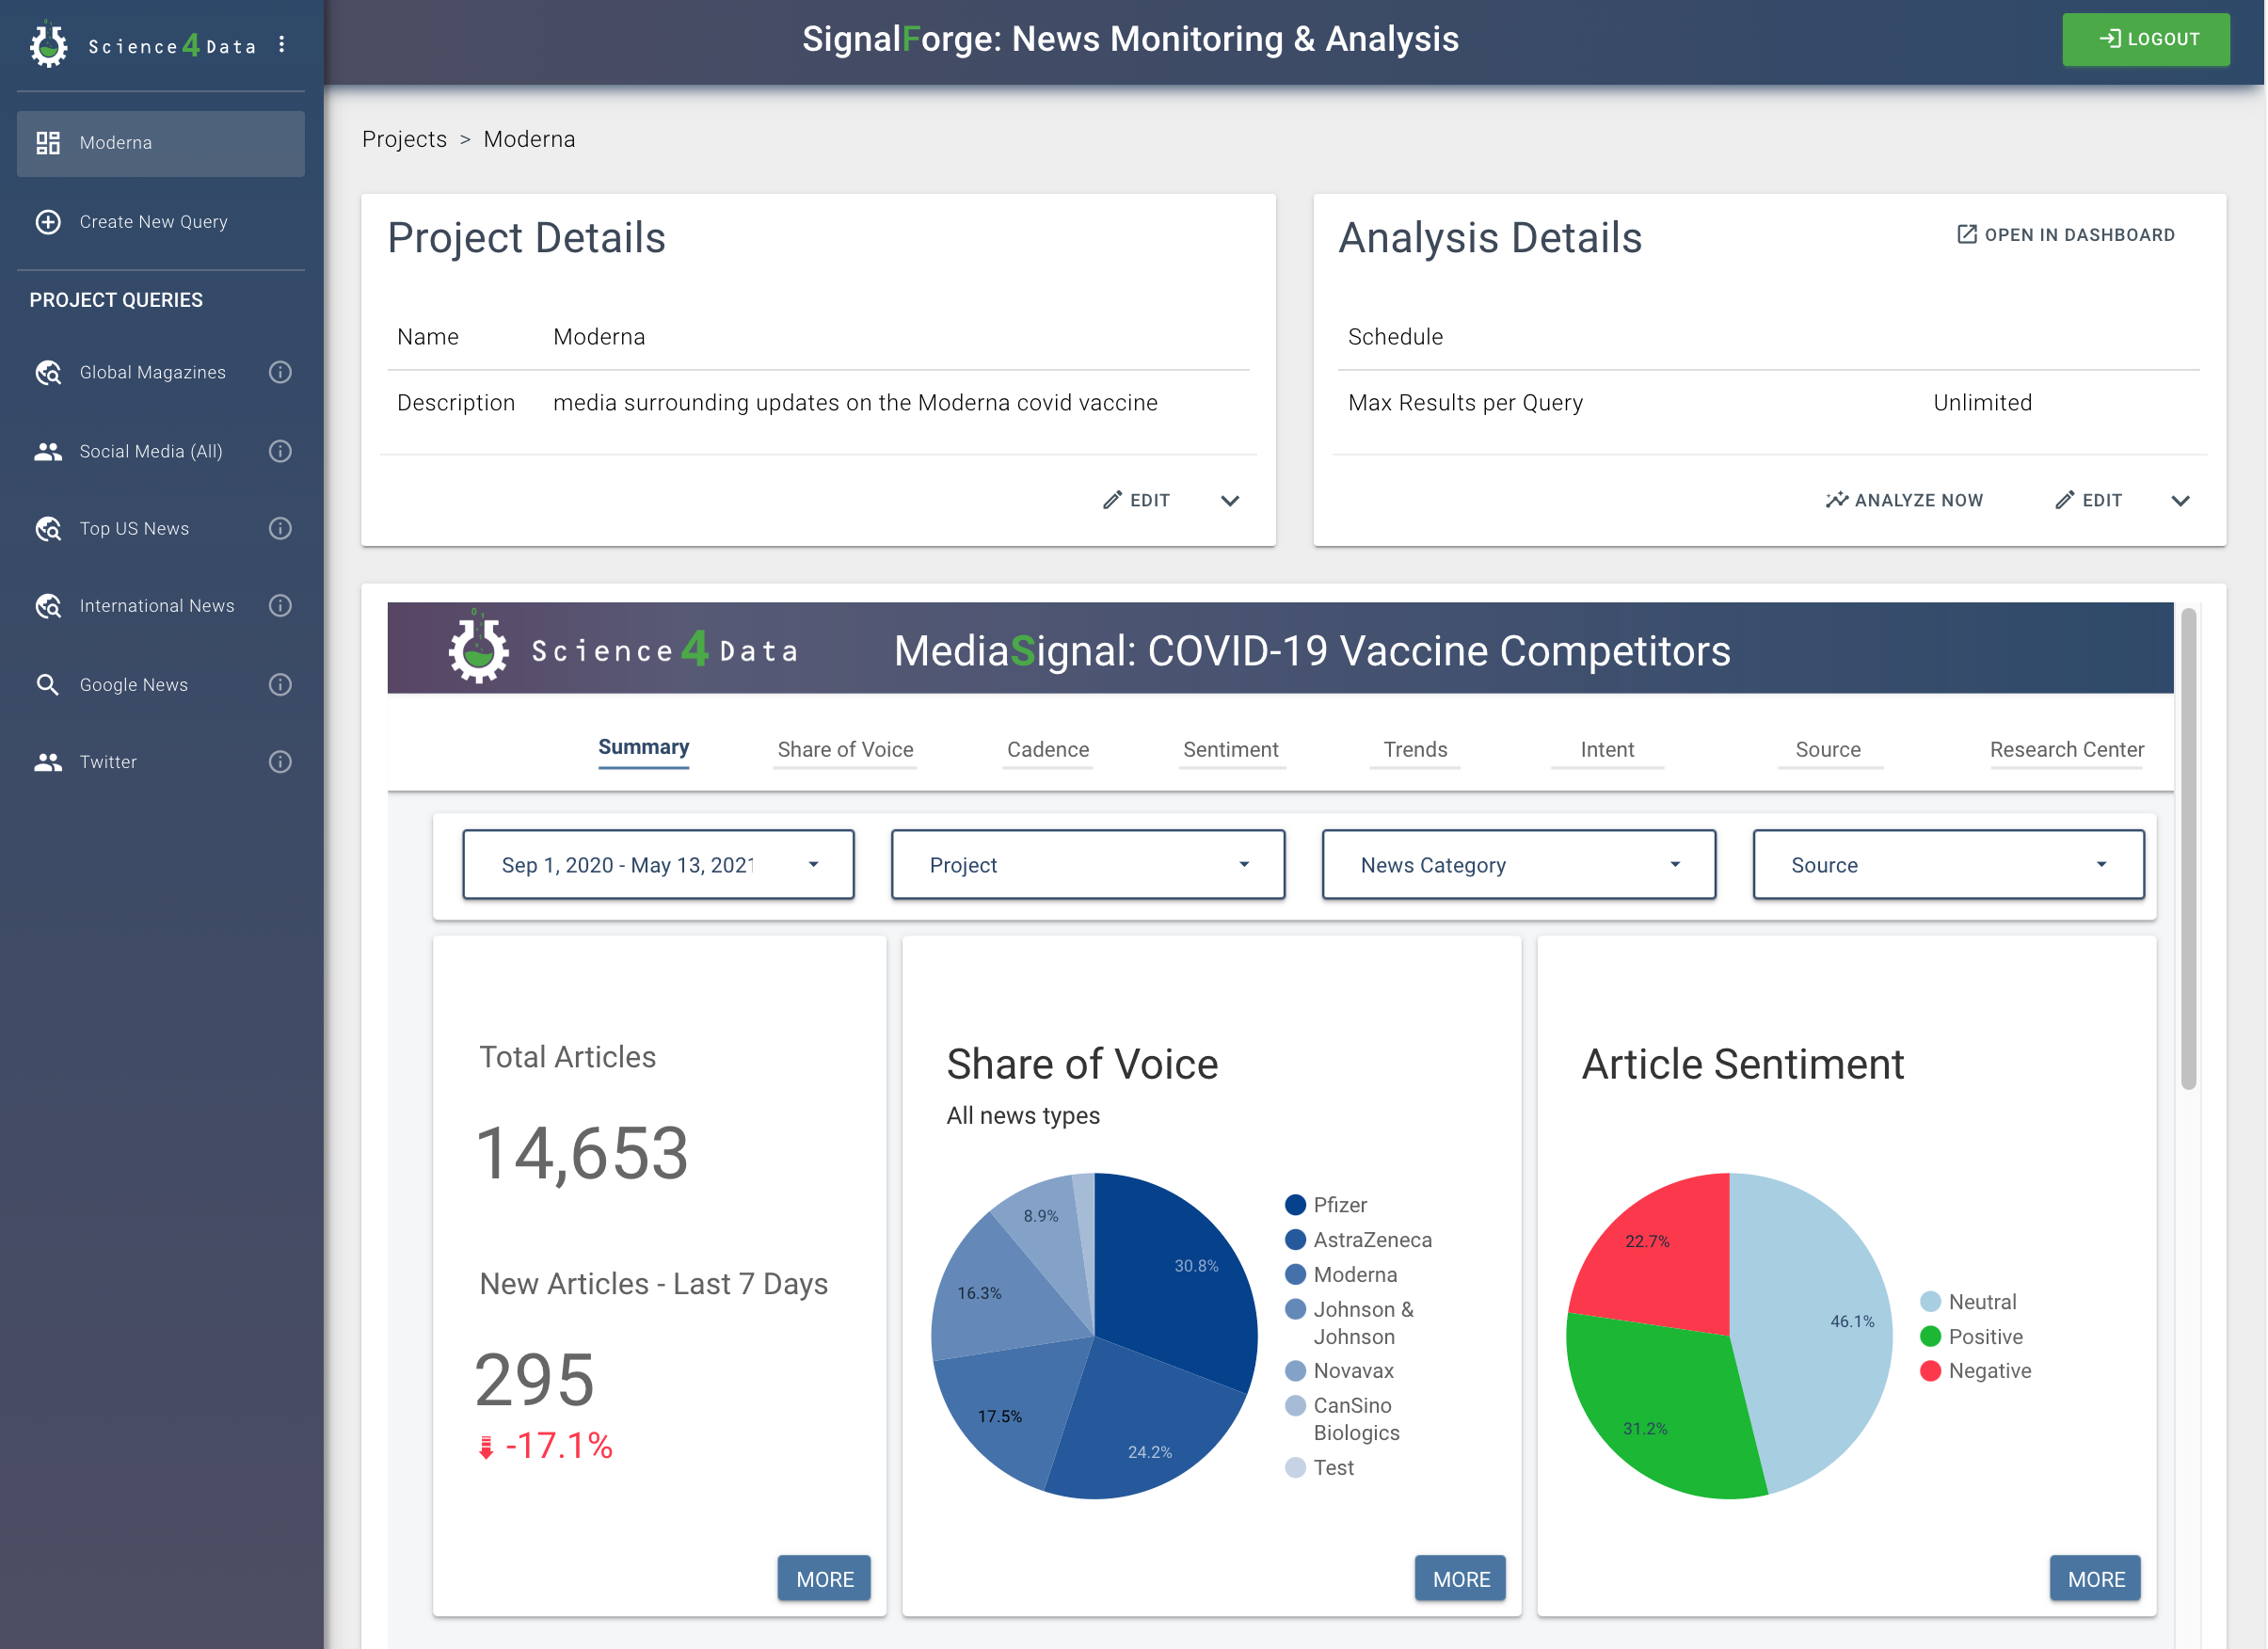Click the Moderna legend color dot
The width and height of the screenshot is (2268, 1649).
point(1295,1275)
